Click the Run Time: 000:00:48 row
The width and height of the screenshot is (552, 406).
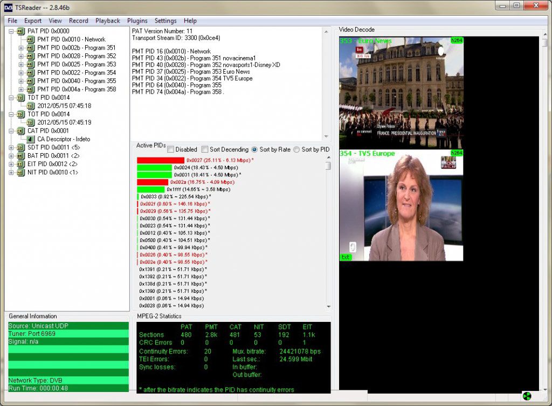click(68, 388)
